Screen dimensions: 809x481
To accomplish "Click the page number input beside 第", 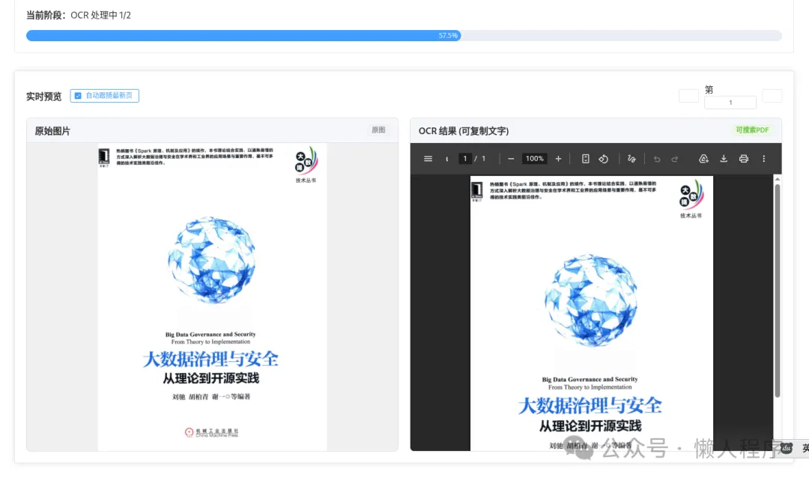I will click(x=730, y=102).
